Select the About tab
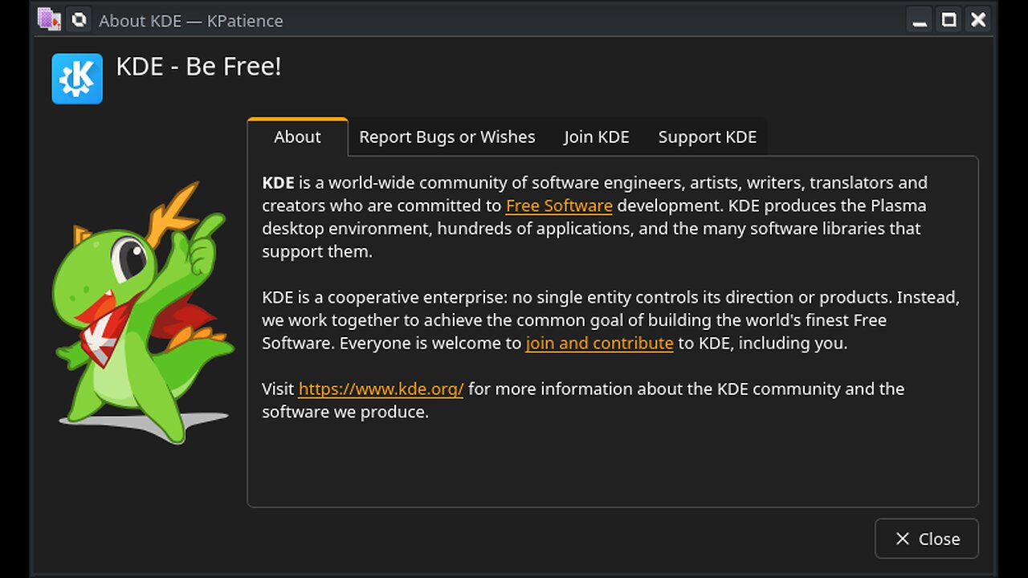The width and height of the screenshot is (1028, 578). (x=297, y=137)
